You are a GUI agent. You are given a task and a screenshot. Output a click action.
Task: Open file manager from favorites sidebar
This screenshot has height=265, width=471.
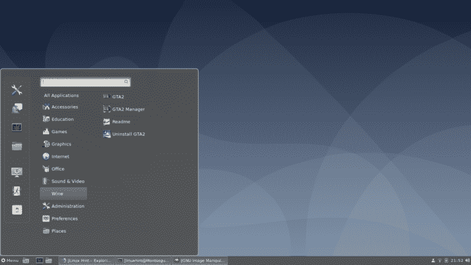point(17,147)
